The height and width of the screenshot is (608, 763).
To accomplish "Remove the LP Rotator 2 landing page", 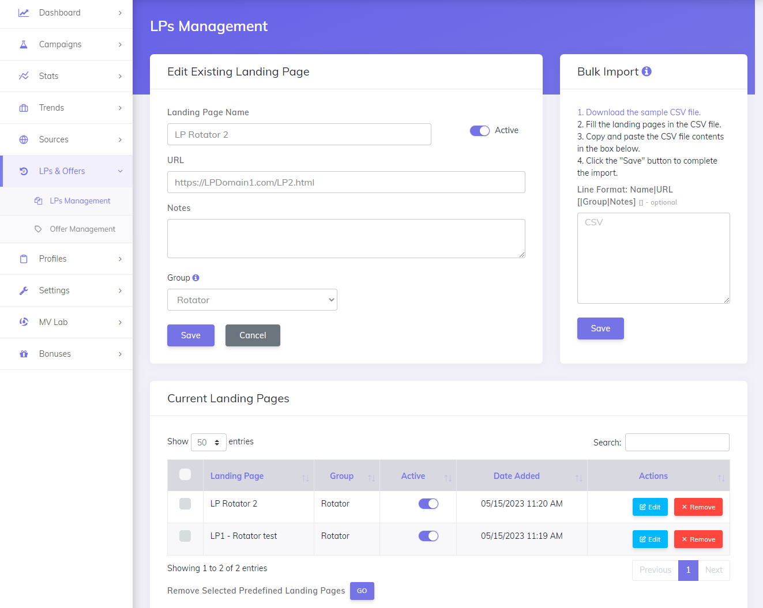I will pyautogui.click(x=698, y=507).
